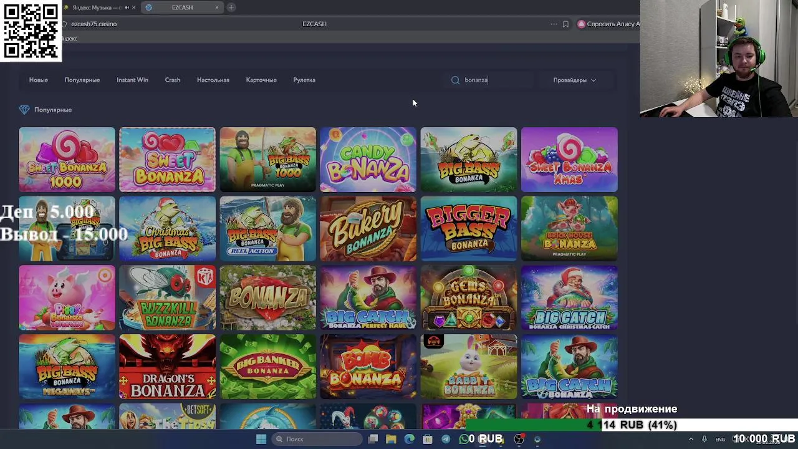The height and width of the screenshot is (449, 798).
Task: Open the Bakery Bonanza game
Action: [368, 229]
